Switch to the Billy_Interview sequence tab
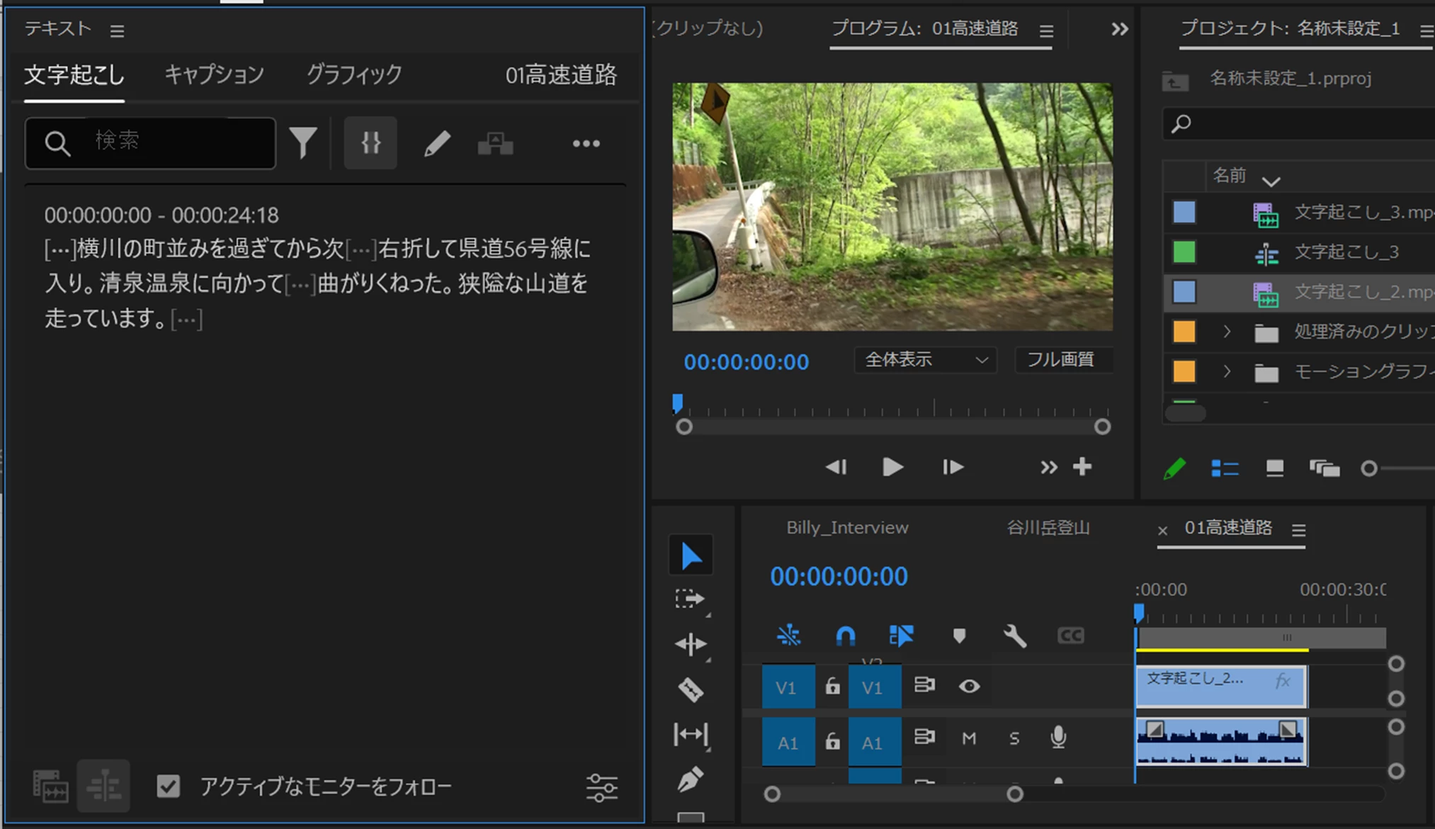The width and height of the screenshot is (1435, 829). click(x=847, y=528)
